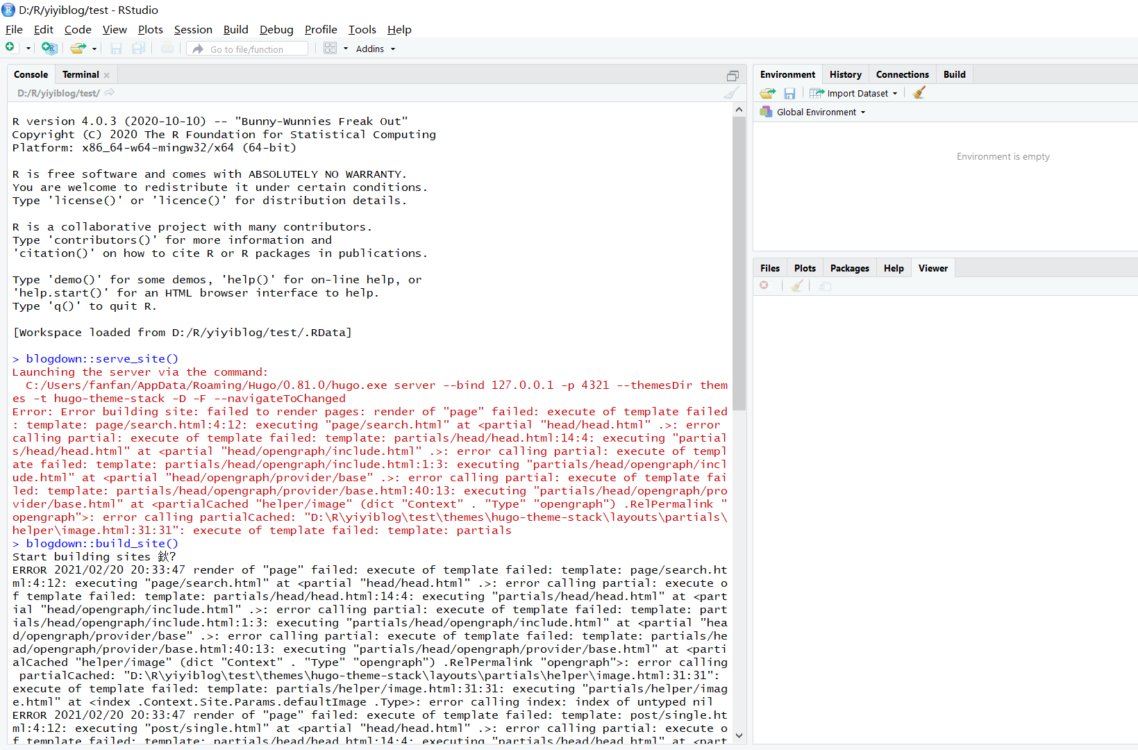This screenshot has height=750, width=1138.
Task: Switch to the Terminal tab
Action: pos(81,74)
